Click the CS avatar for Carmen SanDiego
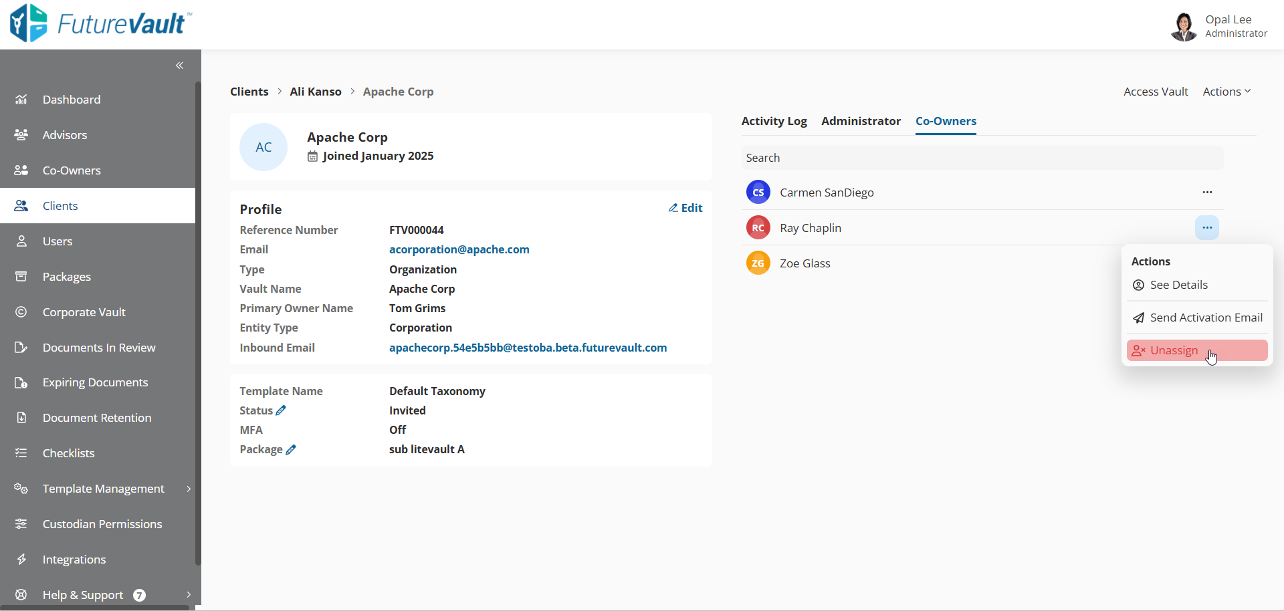Screen dimensions: 1284x611 pos(758,193)
